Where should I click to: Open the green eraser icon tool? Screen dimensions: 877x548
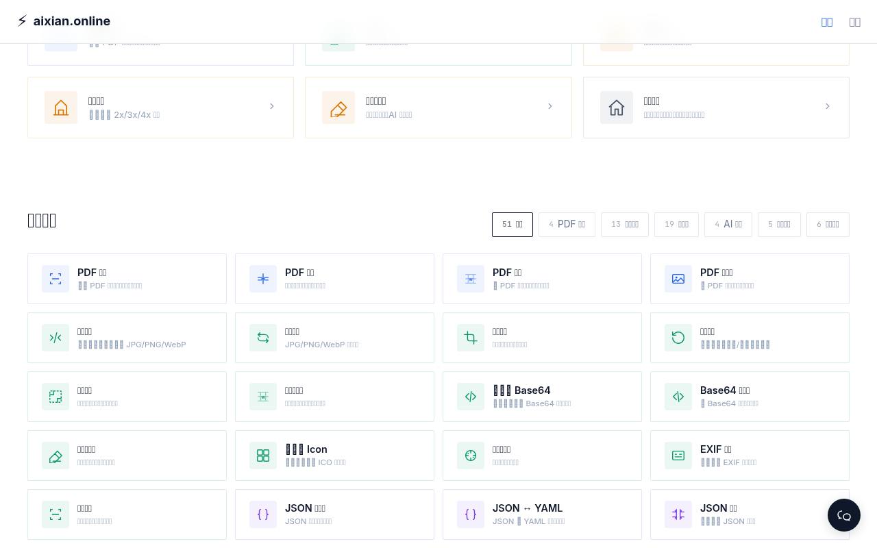pos(127,456)
